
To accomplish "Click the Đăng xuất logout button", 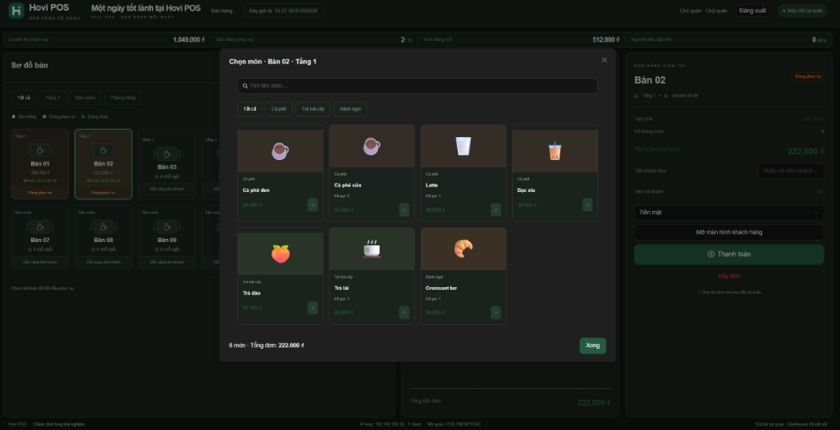I will click(752, 11).
